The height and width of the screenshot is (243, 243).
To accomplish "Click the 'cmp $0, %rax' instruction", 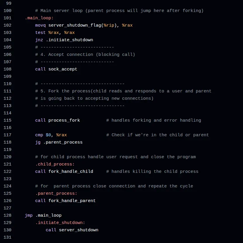I will 51,135.
